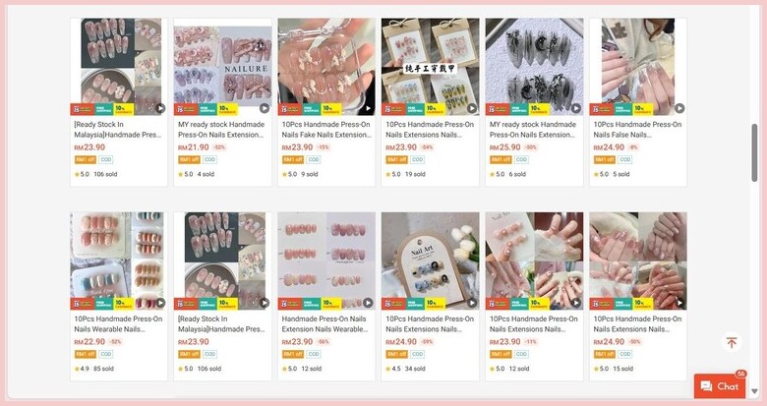Click the 4.5 star rating 34 sold text
767x406 pixels.
click(405, 369)
